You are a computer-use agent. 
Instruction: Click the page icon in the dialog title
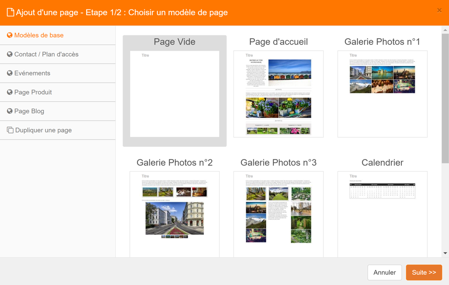(10, 13)
